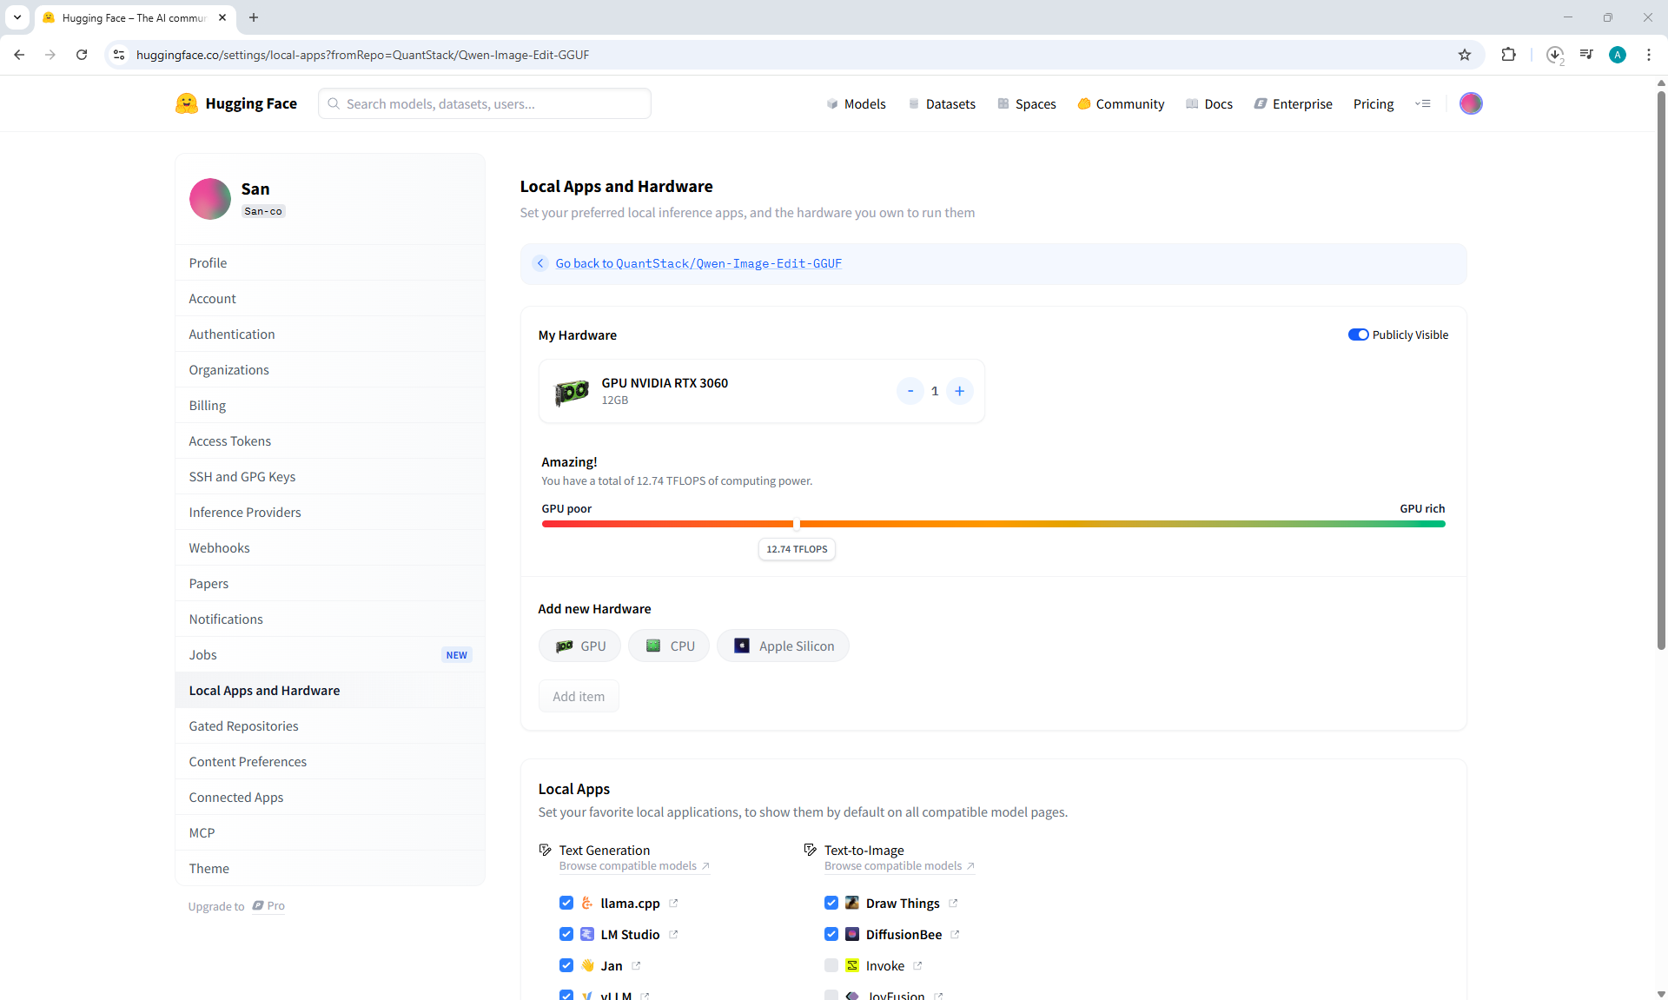1668x1000 pixels.
Task: Enable the Invoke checkbox
Action: point(831,965)
